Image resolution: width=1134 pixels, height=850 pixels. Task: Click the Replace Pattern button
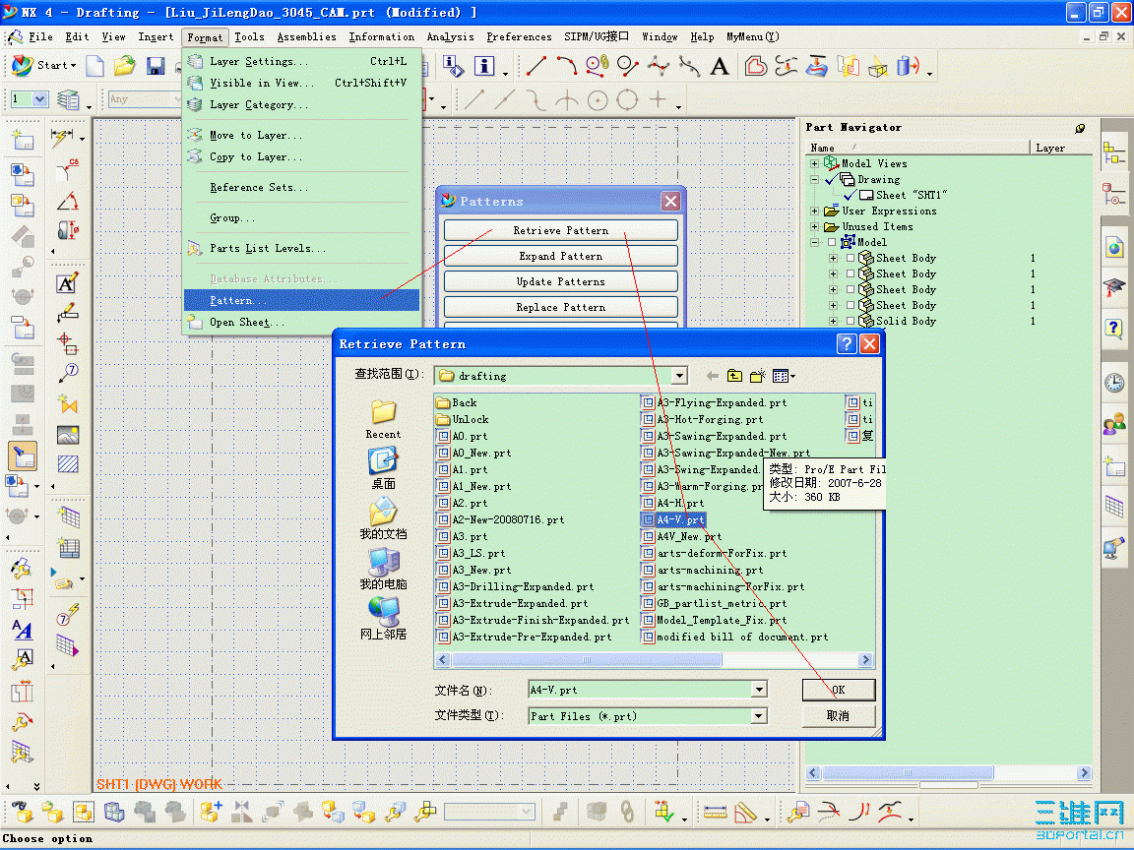point(560,307)
